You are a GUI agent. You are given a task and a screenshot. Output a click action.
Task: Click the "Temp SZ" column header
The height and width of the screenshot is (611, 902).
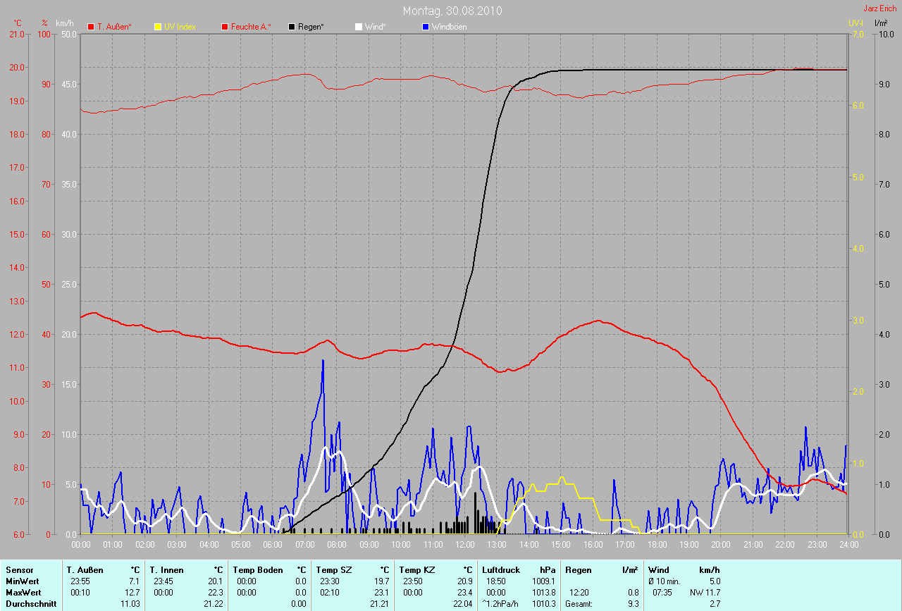point(333,570)
